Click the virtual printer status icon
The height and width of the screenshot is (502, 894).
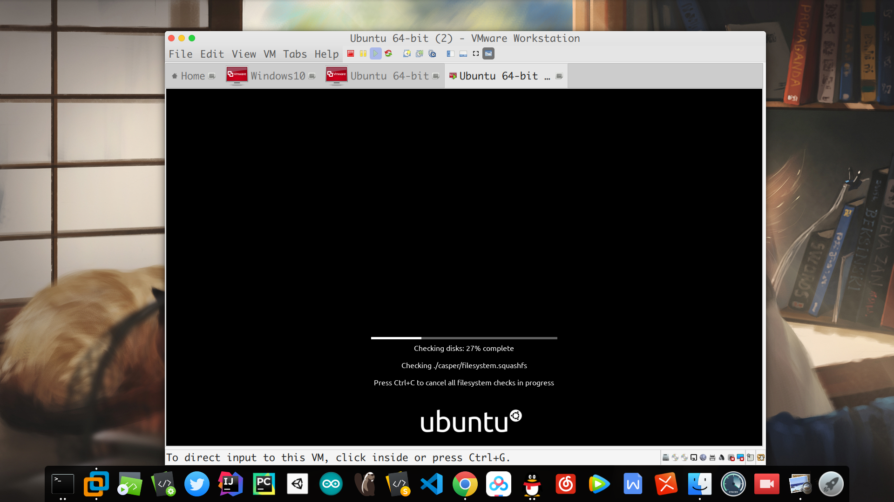[711, 458]
